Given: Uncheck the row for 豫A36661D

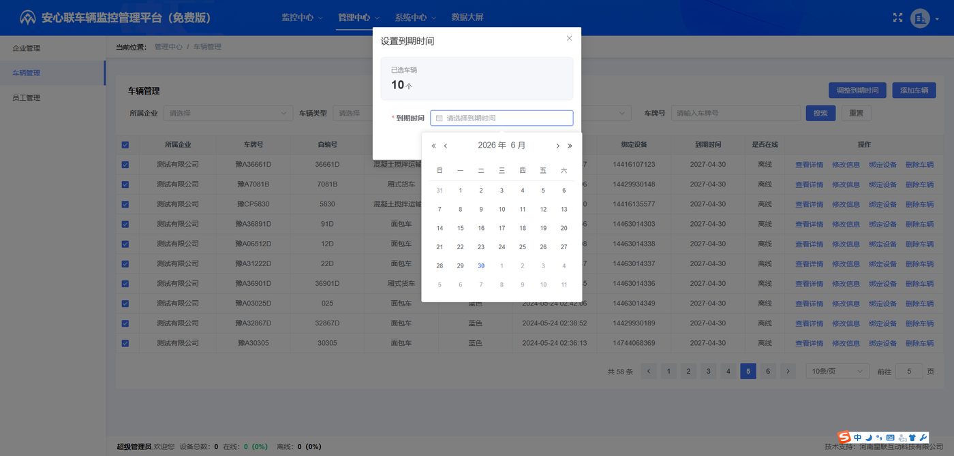Looking at the screenshot, I should point(125,165).
